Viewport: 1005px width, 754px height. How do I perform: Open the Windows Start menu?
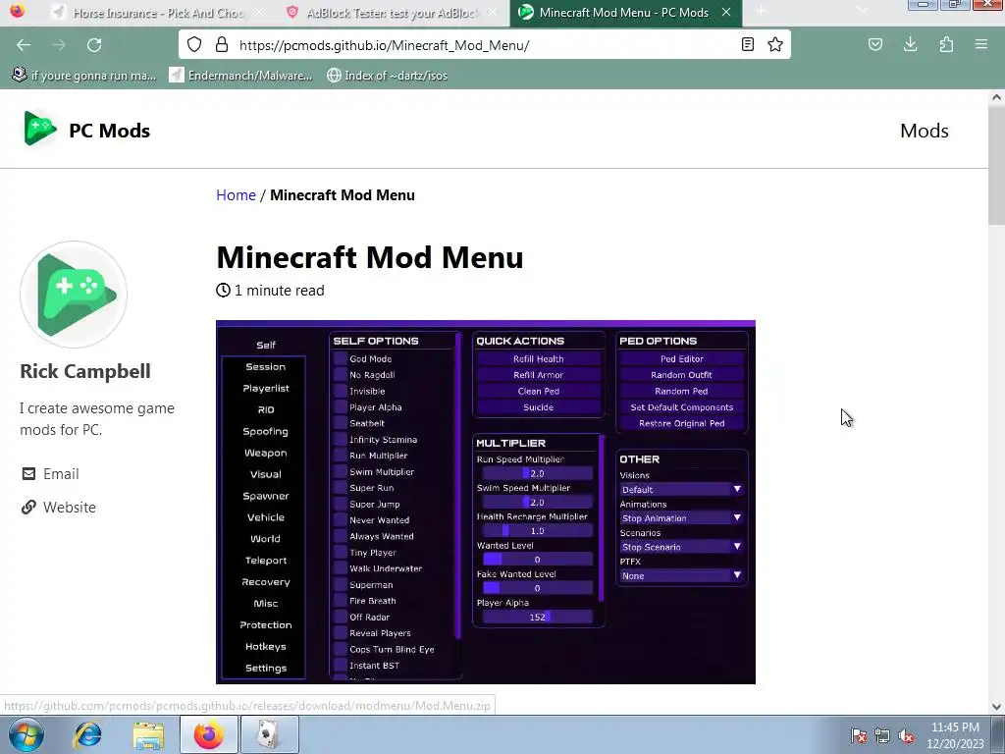(26, 734)
